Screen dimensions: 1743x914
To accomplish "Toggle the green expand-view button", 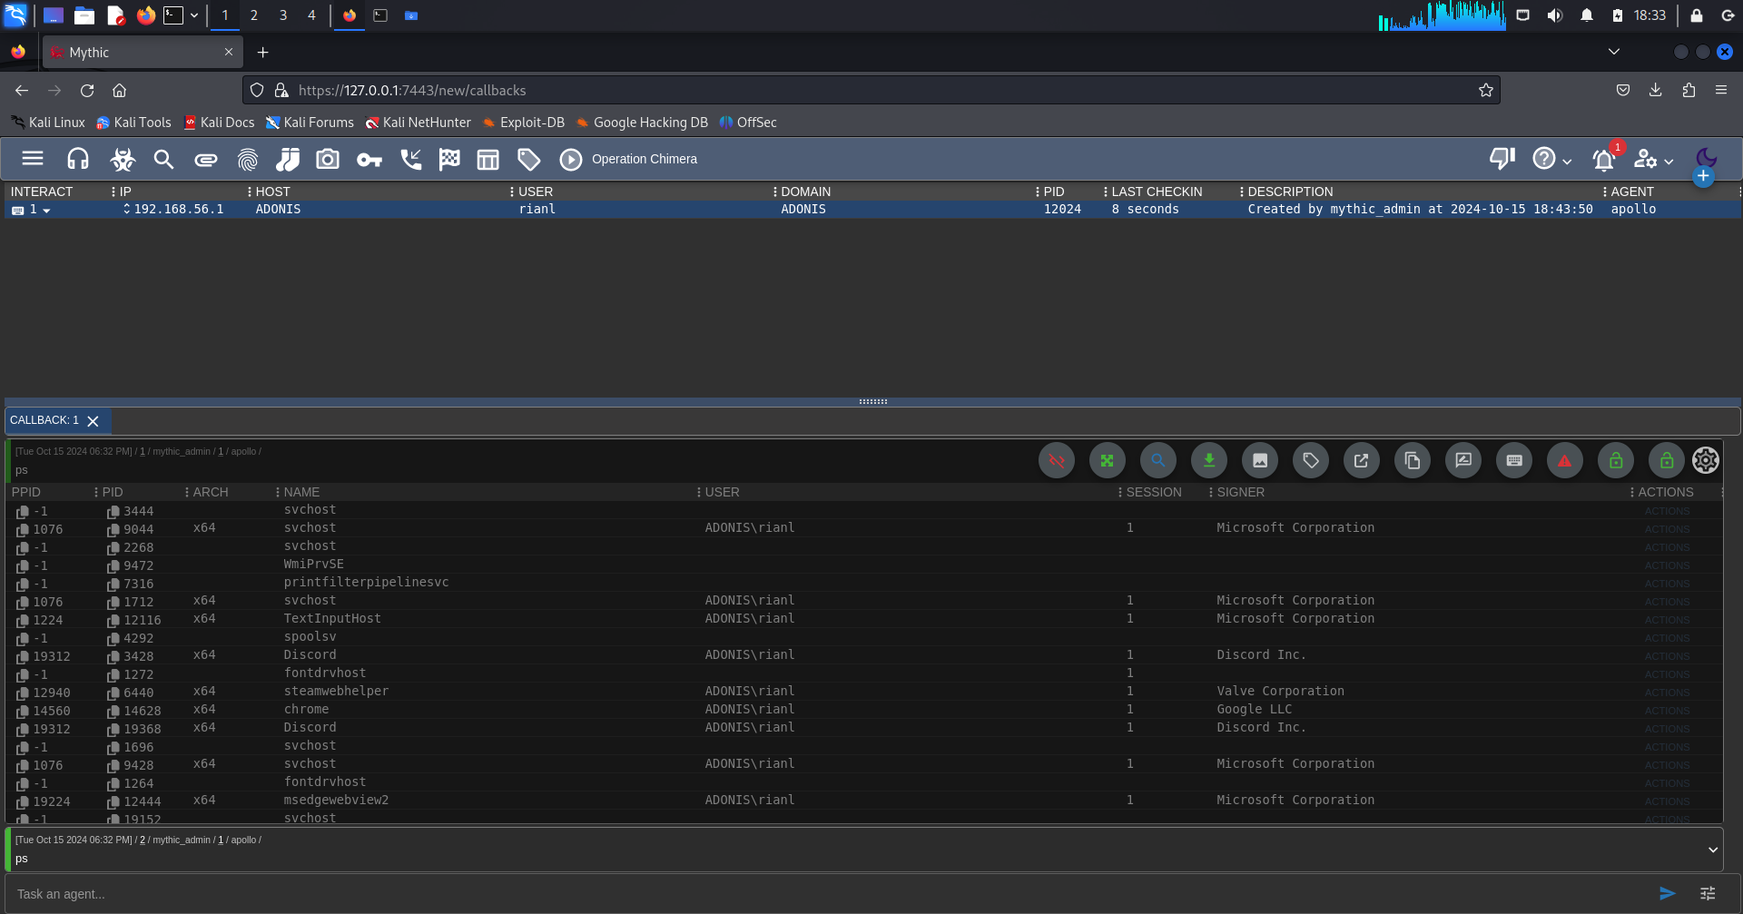I will click(1107, 461).
